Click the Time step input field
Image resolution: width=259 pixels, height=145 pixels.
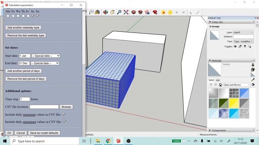point(25,99)
